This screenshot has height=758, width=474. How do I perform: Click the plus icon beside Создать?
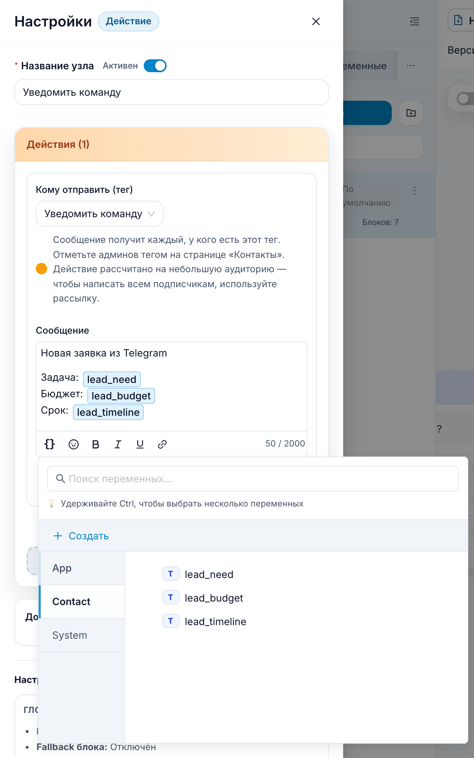click(x=58, y=536)
